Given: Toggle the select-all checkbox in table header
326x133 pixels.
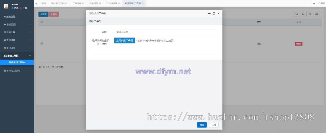Looking at the screenshot, I should [42, 22].
